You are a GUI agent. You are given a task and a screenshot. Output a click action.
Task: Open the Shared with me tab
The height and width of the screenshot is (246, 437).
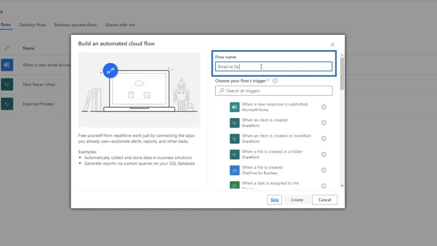pyautogui.click(x=120, y=25)
